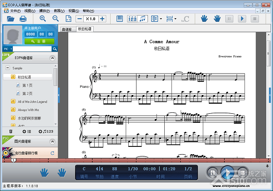The width and height of the screenshot is (273, 191).
Task: Click the song list scrollbar thumb
Action: pyautogui.click(x=56, y=77)
